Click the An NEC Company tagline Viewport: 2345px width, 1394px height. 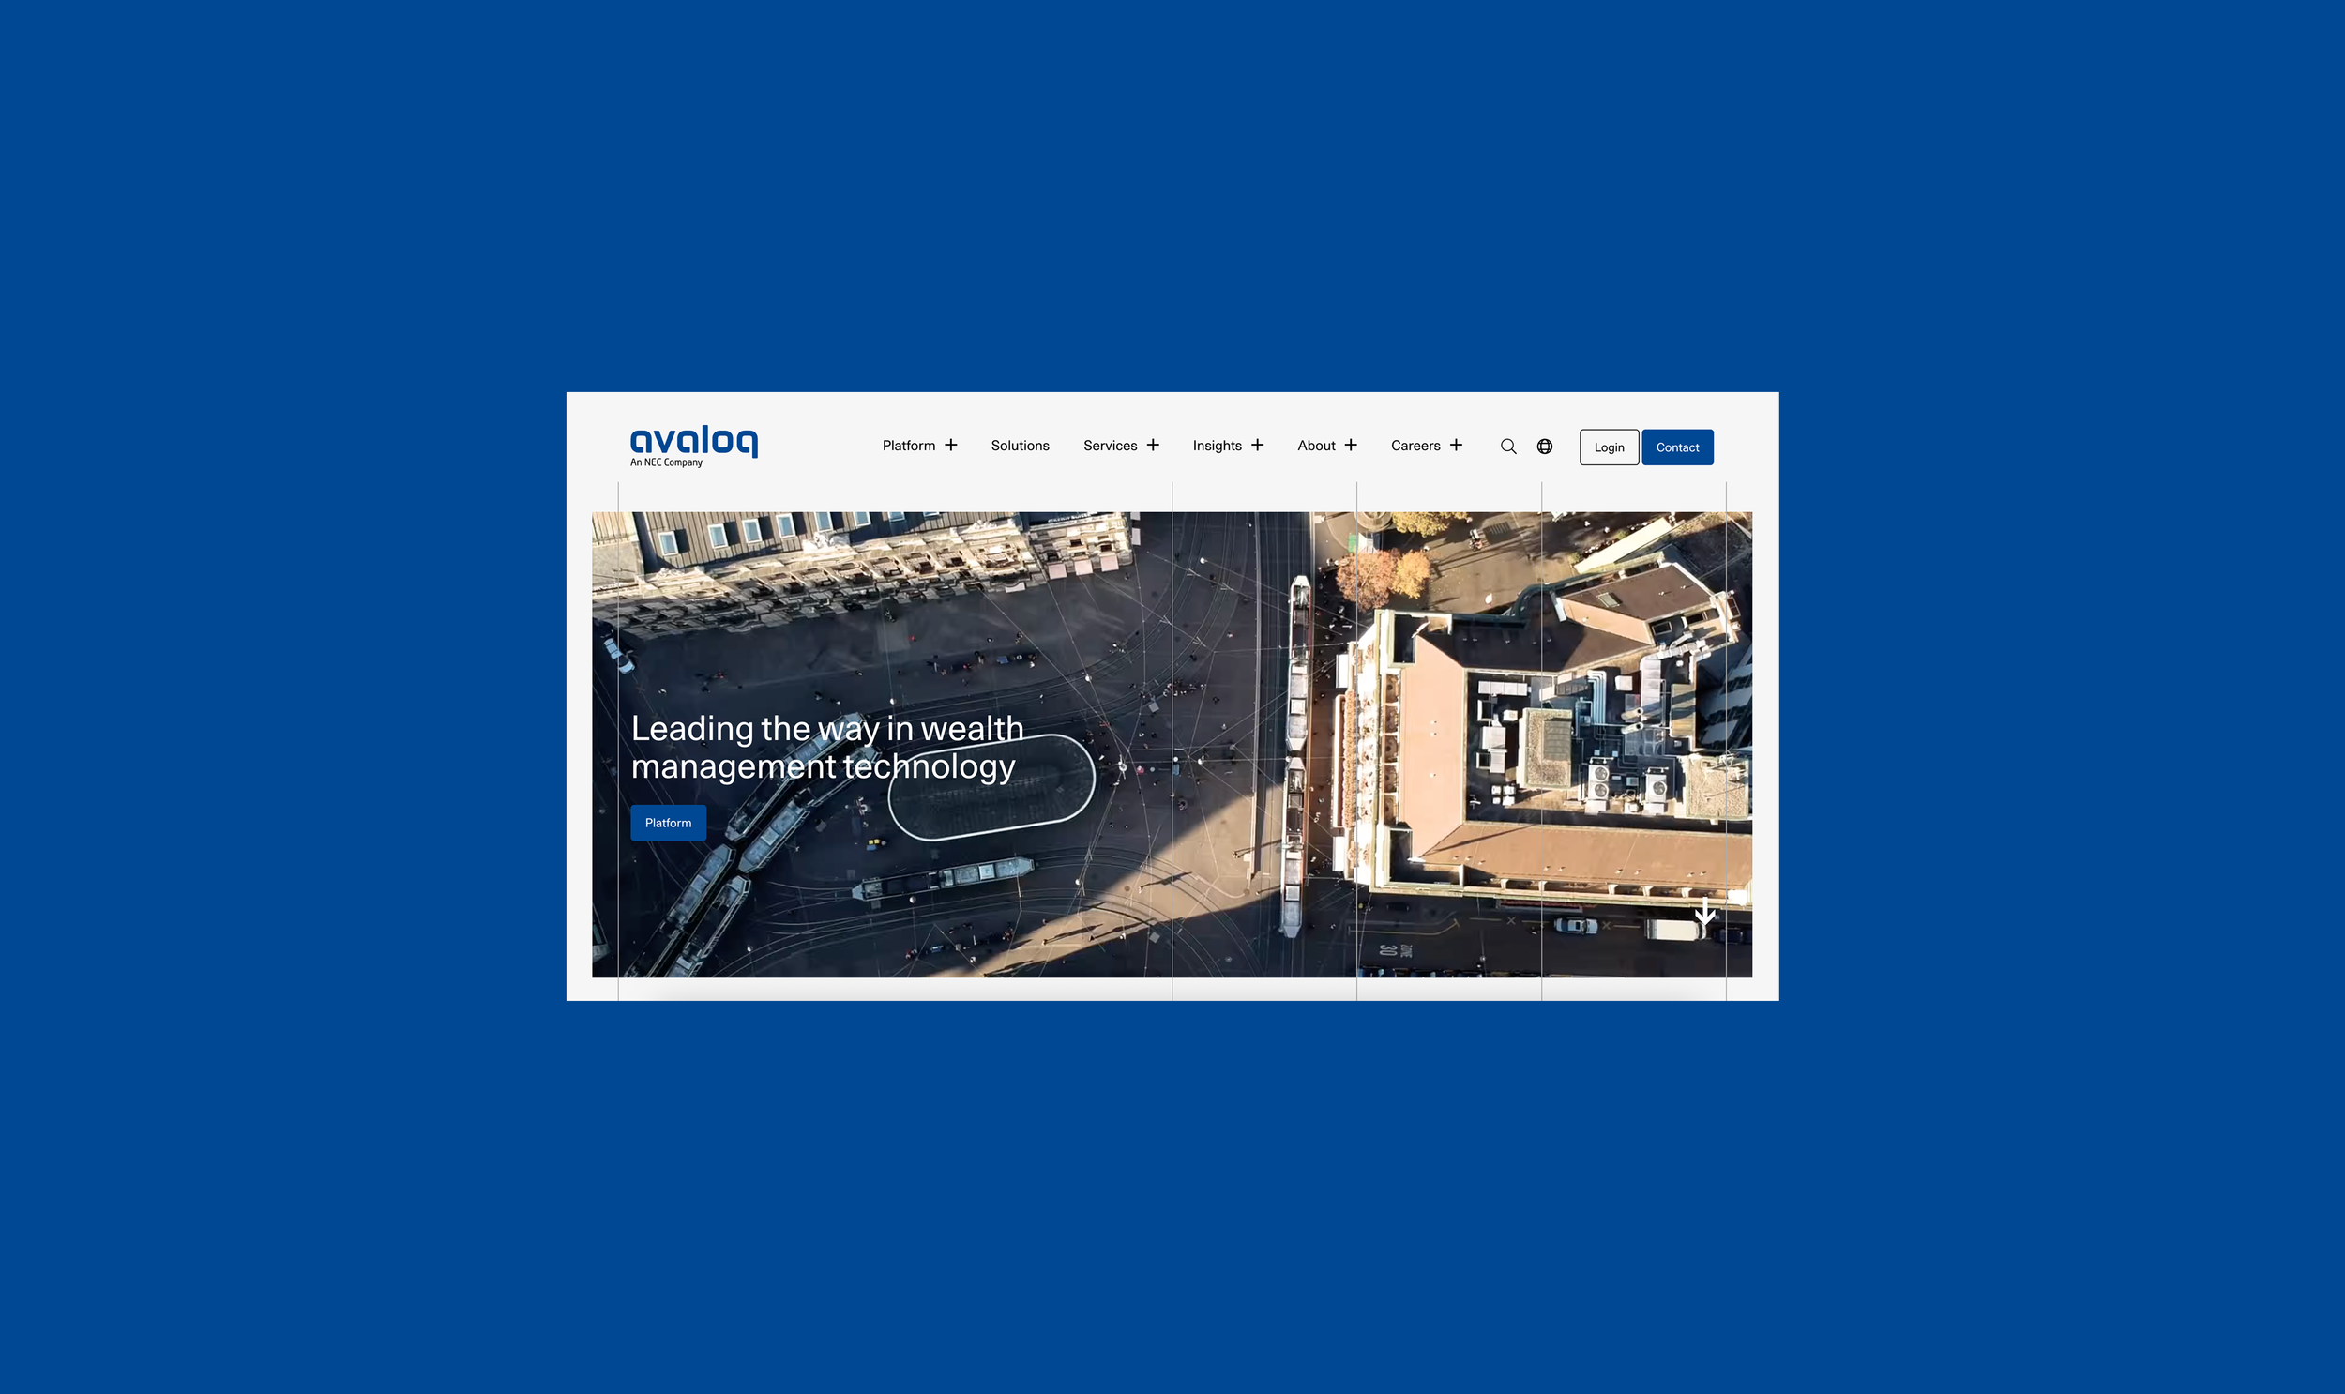click(666, 462)
